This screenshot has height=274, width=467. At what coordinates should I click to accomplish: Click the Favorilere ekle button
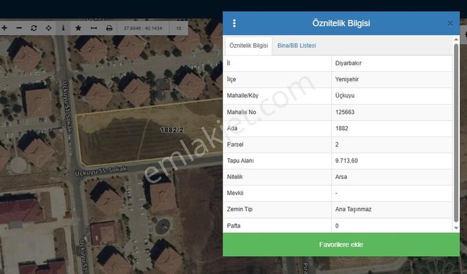[341, 244]
